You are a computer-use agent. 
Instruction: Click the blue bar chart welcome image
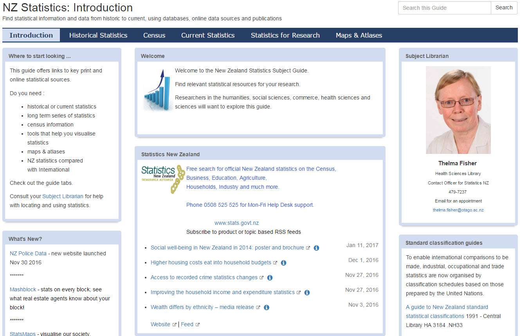tap(158, 90)
